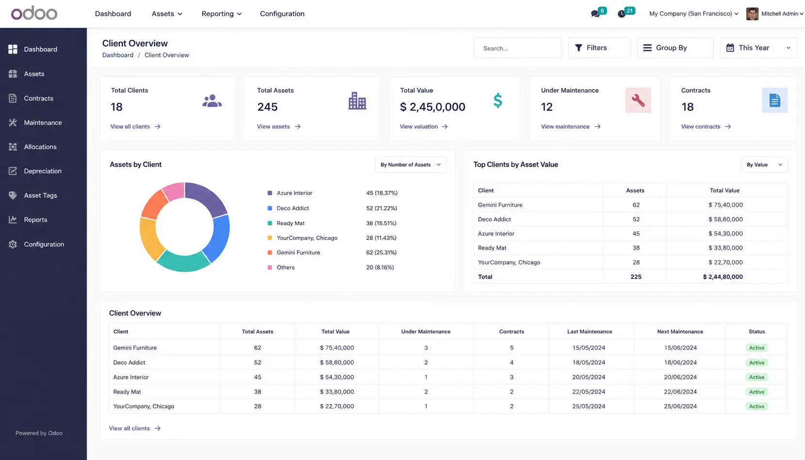Click Active status badge for Gemini Furniture

point(756,348)
